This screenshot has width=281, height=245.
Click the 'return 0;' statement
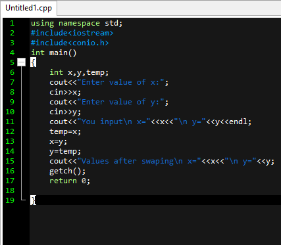click(x=70, y=181)
